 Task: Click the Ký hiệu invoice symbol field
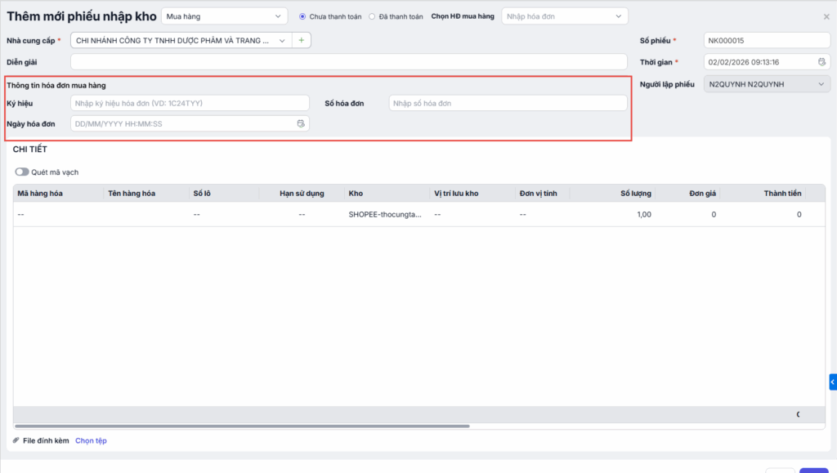(x=190, y=103)
